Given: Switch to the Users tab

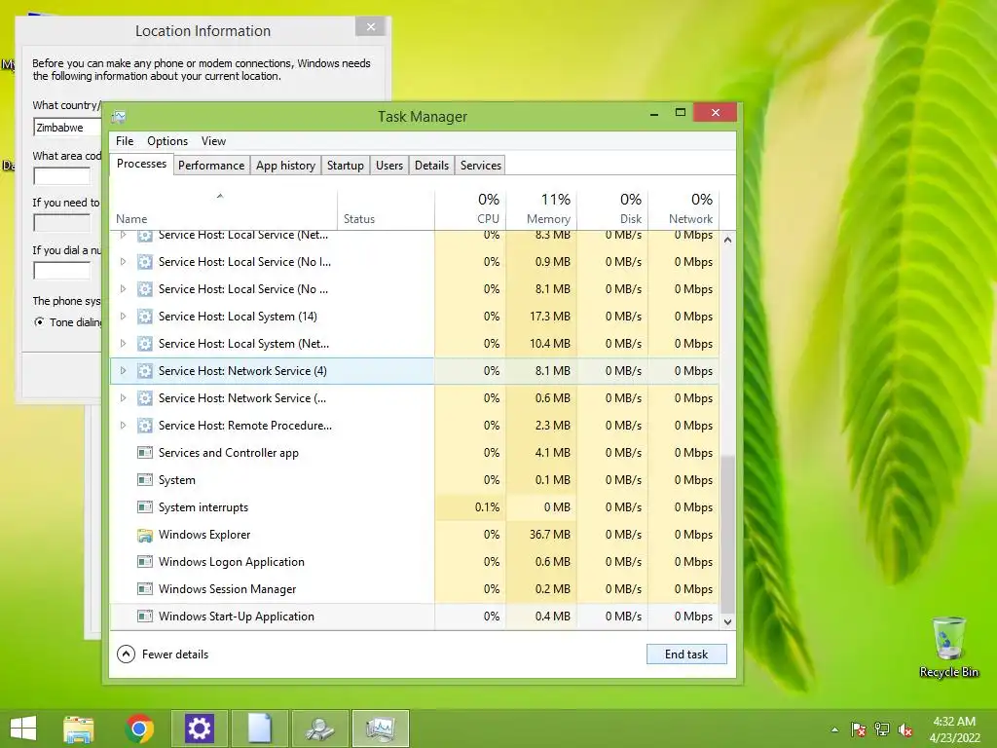Looking at the screenshot, I should point(389,166).
